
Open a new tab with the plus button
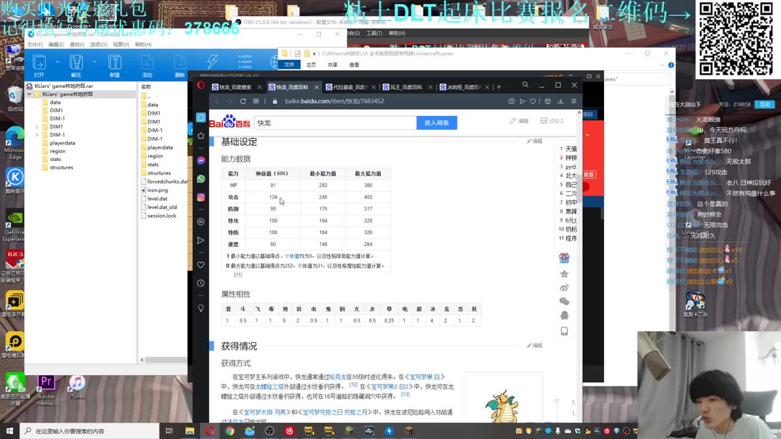click(498, 87)
